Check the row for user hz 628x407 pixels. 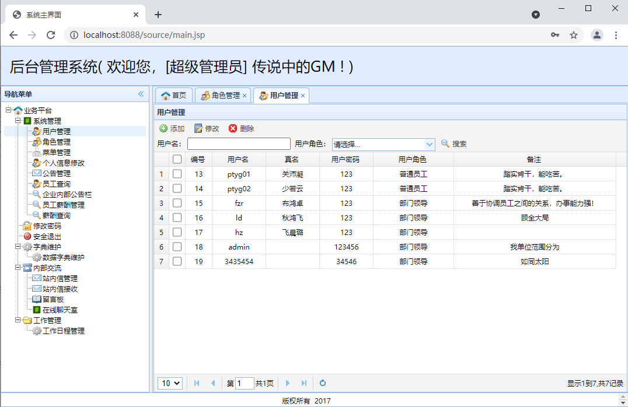coord(177,232)
